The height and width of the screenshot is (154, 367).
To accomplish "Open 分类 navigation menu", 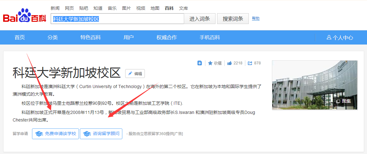I will point(53,38).
